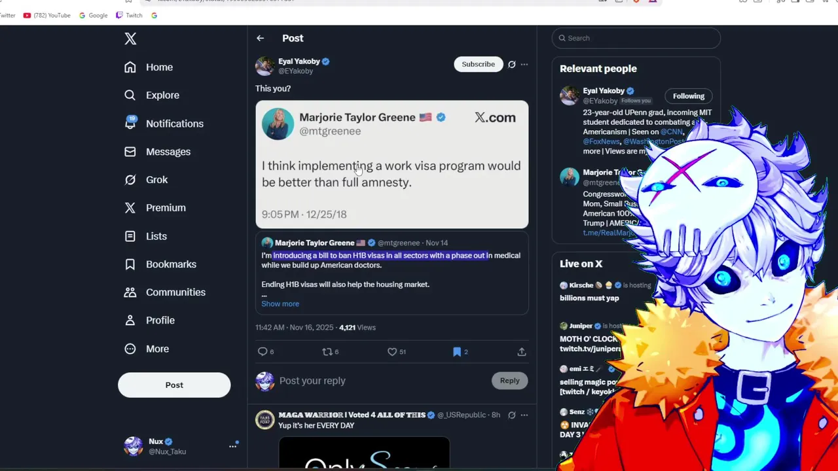
Task: Open Notifications bell in sidebar
Action: (130, 123)
